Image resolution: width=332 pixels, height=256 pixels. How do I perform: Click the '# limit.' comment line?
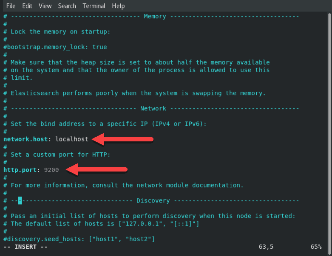pos(18,78)
